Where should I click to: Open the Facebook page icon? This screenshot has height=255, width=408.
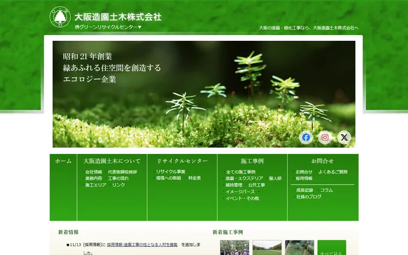coord(306,137)
